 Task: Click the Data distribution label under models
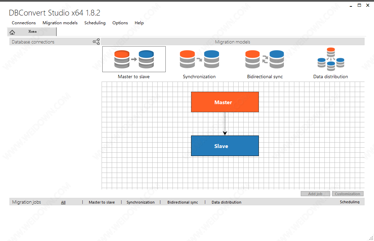[330, 77]
